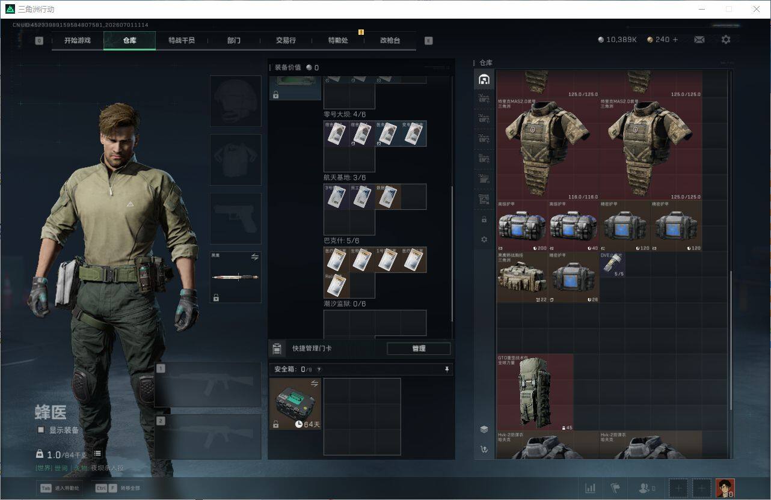Screen dimensions: 771x500
Task: Select the QR-style category icon in warehouse sidebar
Action: click(x=484, y=200)
